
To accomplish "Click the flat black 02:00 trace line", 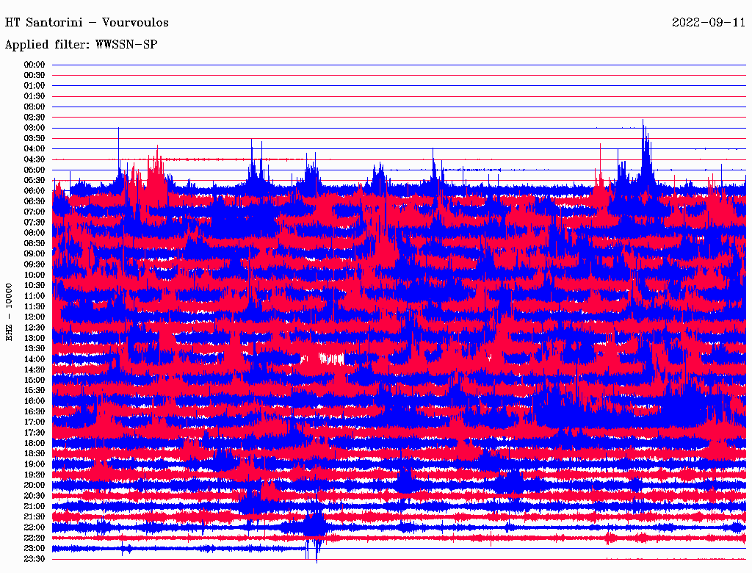I will pos(397,107).
